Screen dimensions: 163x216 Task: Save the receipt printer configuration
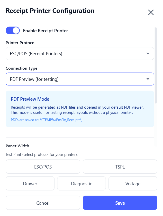click(120, 203)
